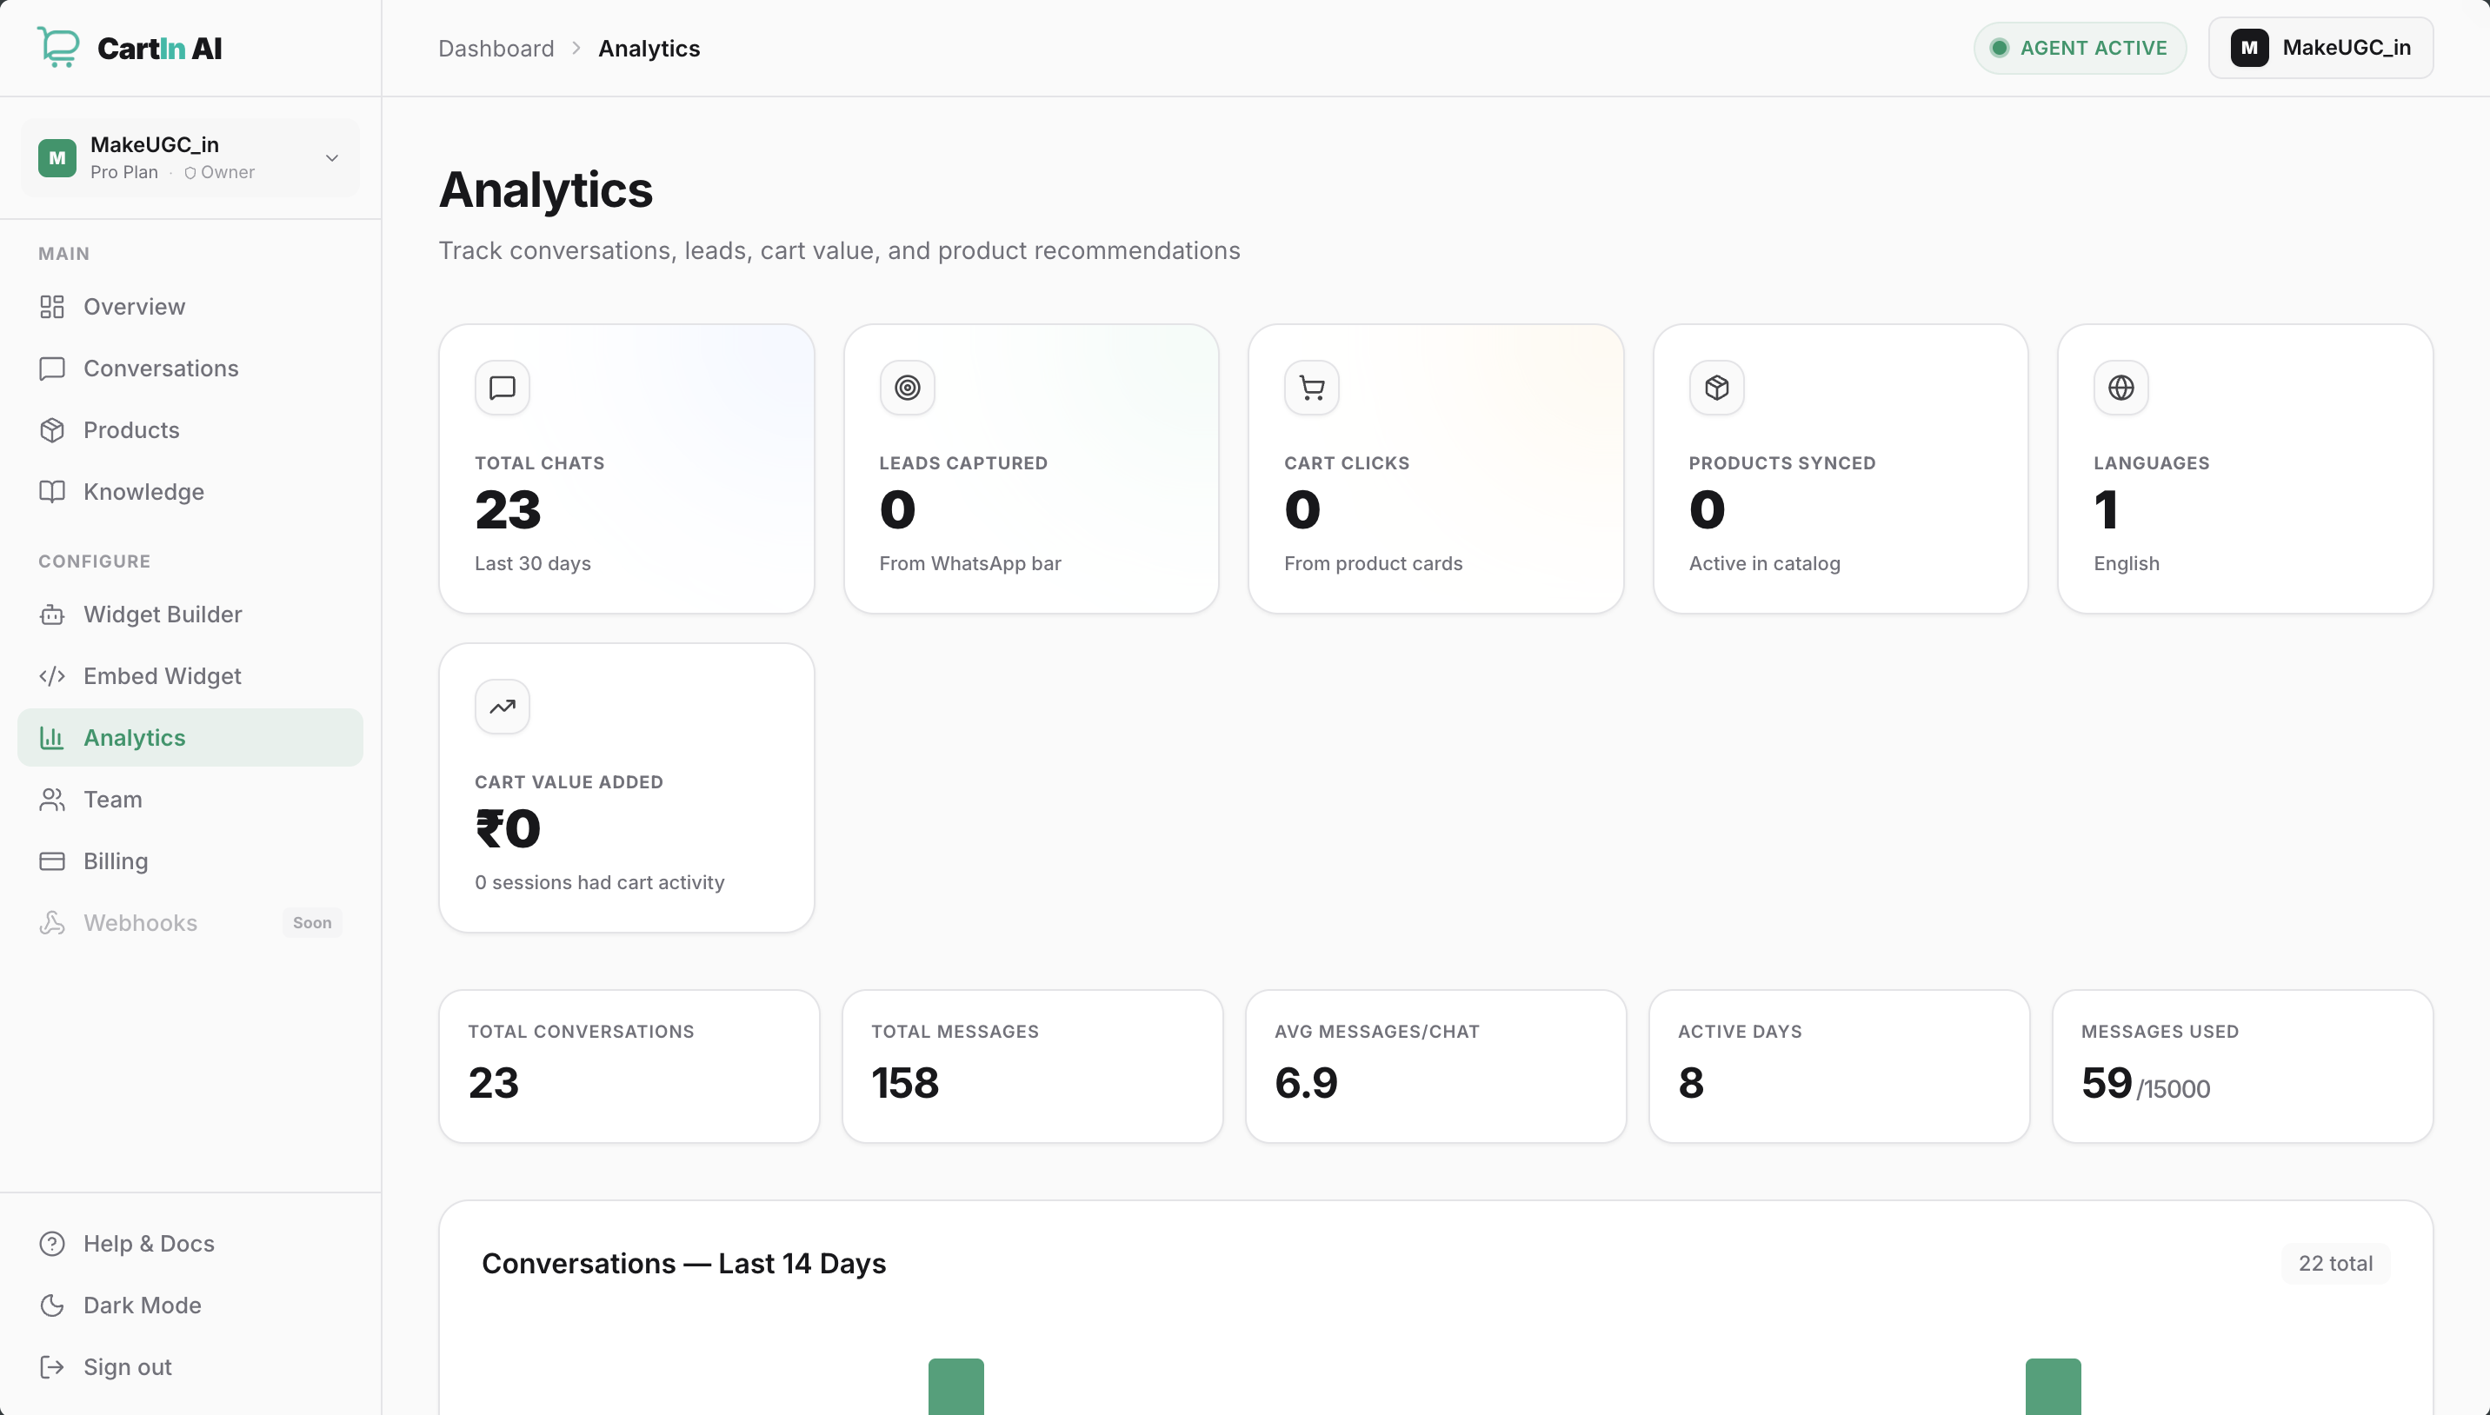The width and height of the screenshot is (2490, 1415).
Task: Go to Billing
Action: (x=190, y=861)
